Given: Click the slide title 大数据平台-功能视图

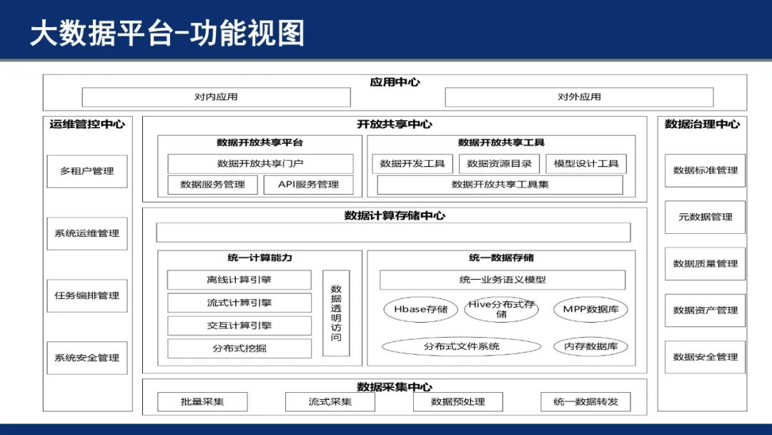Looking at the screenshot, I should click(167, 33).
